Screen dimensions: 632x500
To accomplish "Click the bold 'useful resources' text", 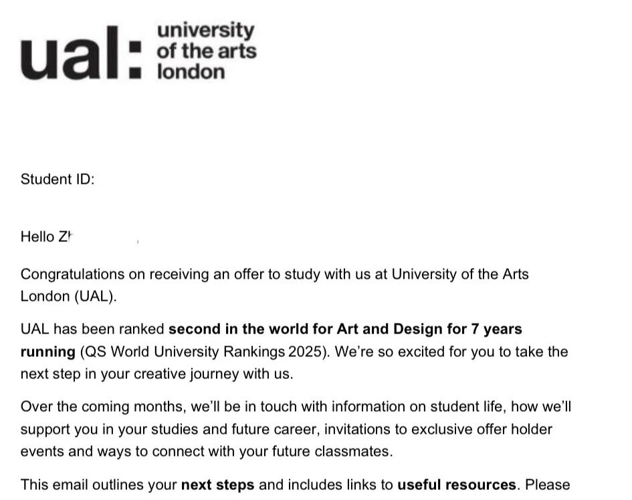I will pyautogui.click(x=457, y=485).
